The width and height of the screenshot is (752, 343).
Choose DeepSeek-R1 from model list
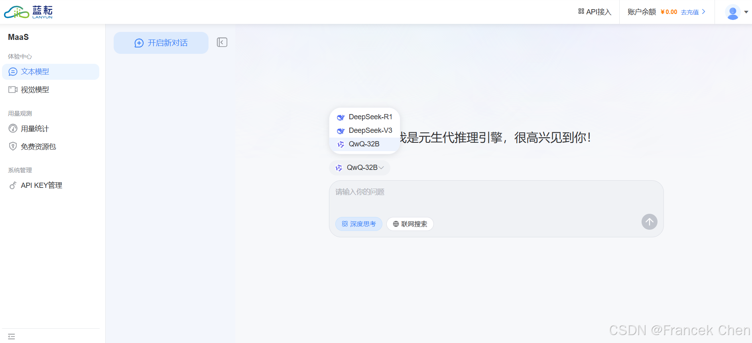point(364,117)
